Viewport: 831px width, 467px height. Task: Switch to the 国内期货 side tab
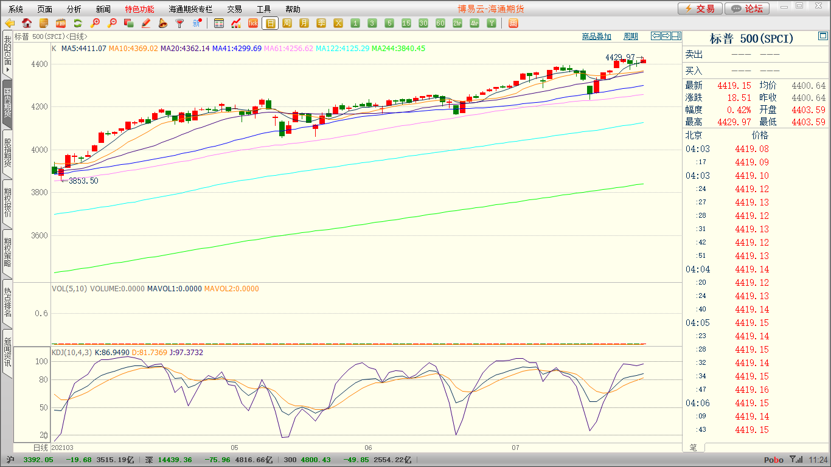tap(7, 103)
